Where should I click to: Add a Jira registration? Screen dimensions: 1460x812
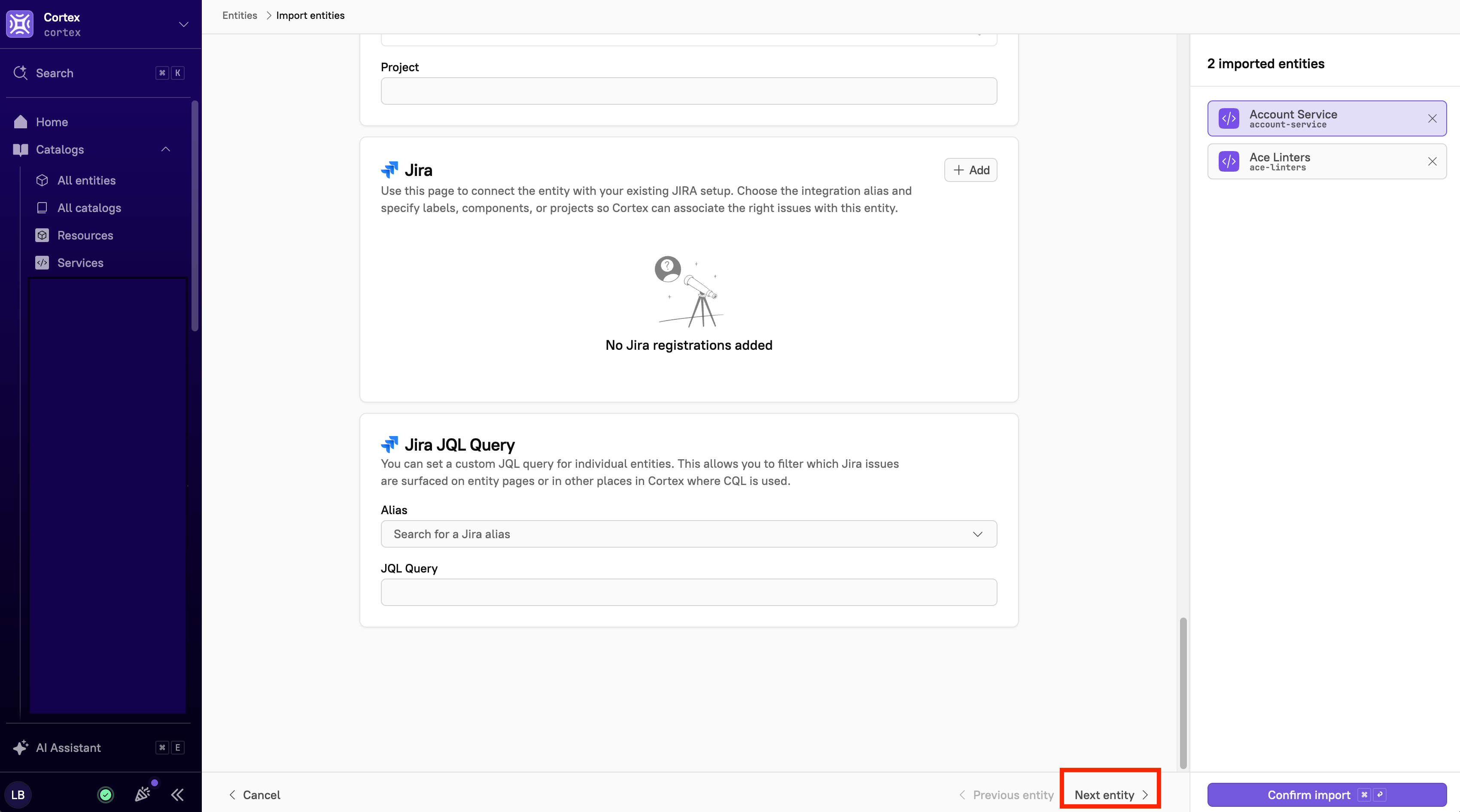pyautogui.click(x=970, y=170)
